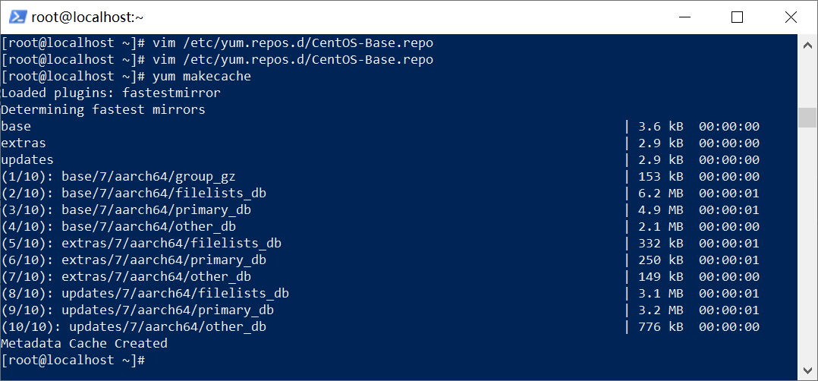
Task: Click the base/7/aarch64/group_gz entry
Action: pos(149,177)
